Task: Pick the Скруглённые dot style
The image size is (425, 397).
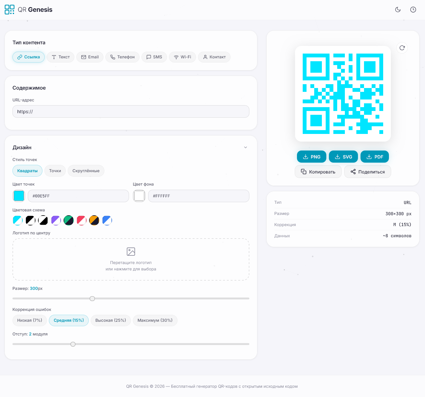Action: pyautogui.click(x=86, y=171)
